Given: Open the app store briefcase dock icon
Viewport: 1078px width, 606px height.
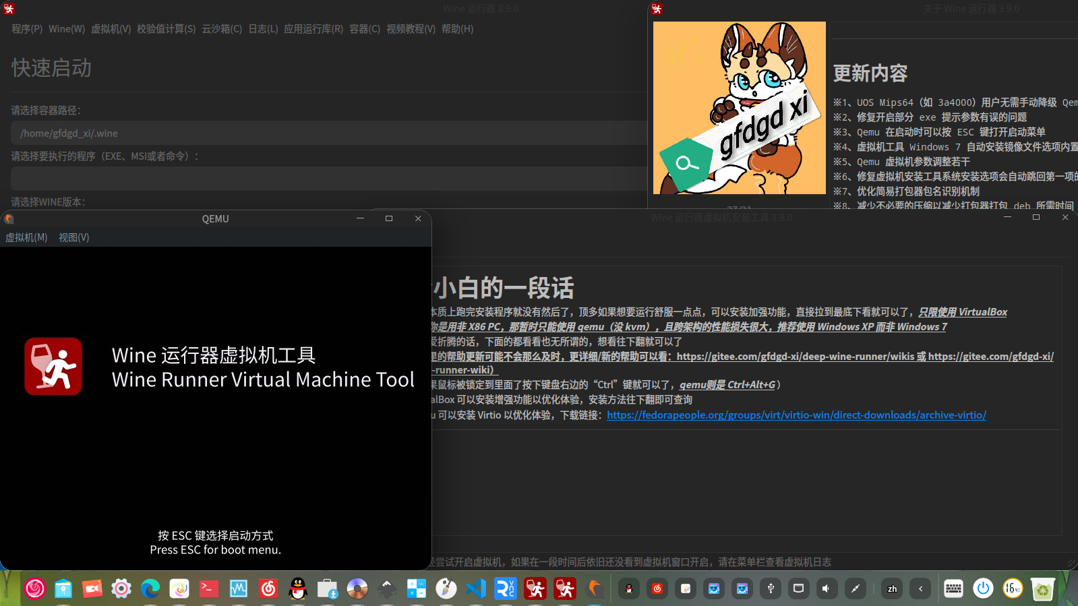Looking at the screenshot, I should point(328,588).
